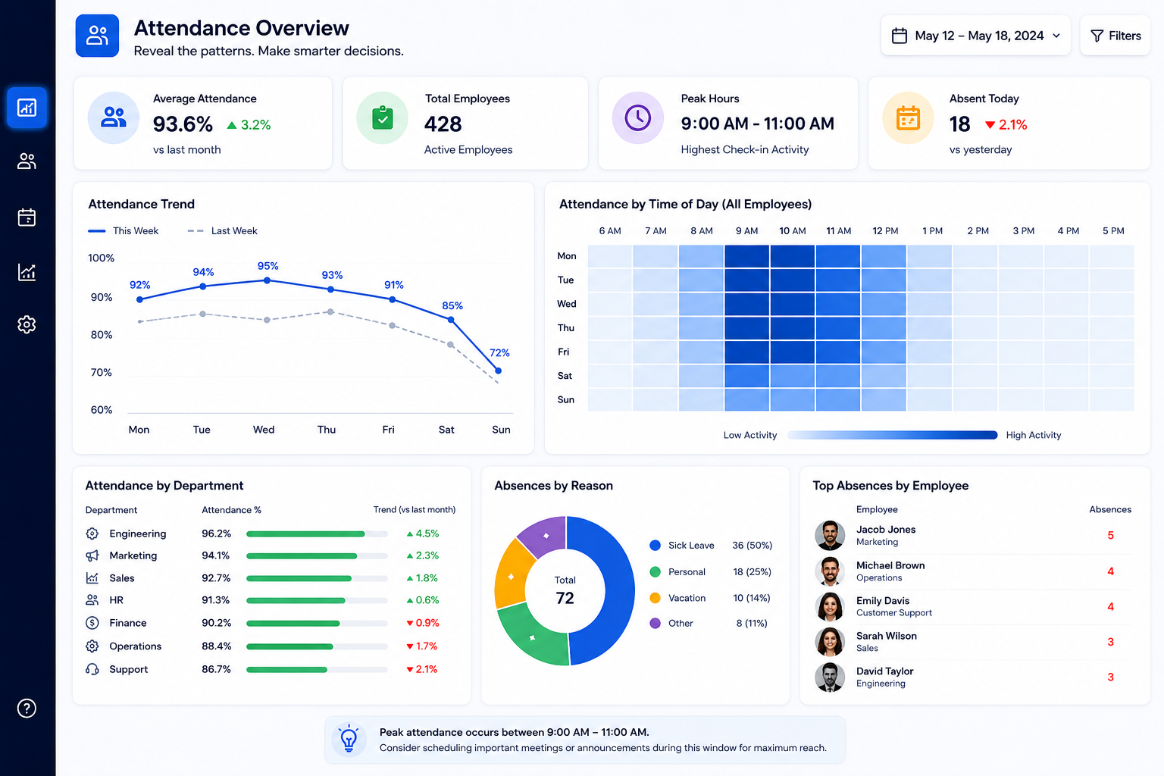Click the Sales chart icon
The width and height of the screenshot is (1164, 776).
click(x=92, y=577)
